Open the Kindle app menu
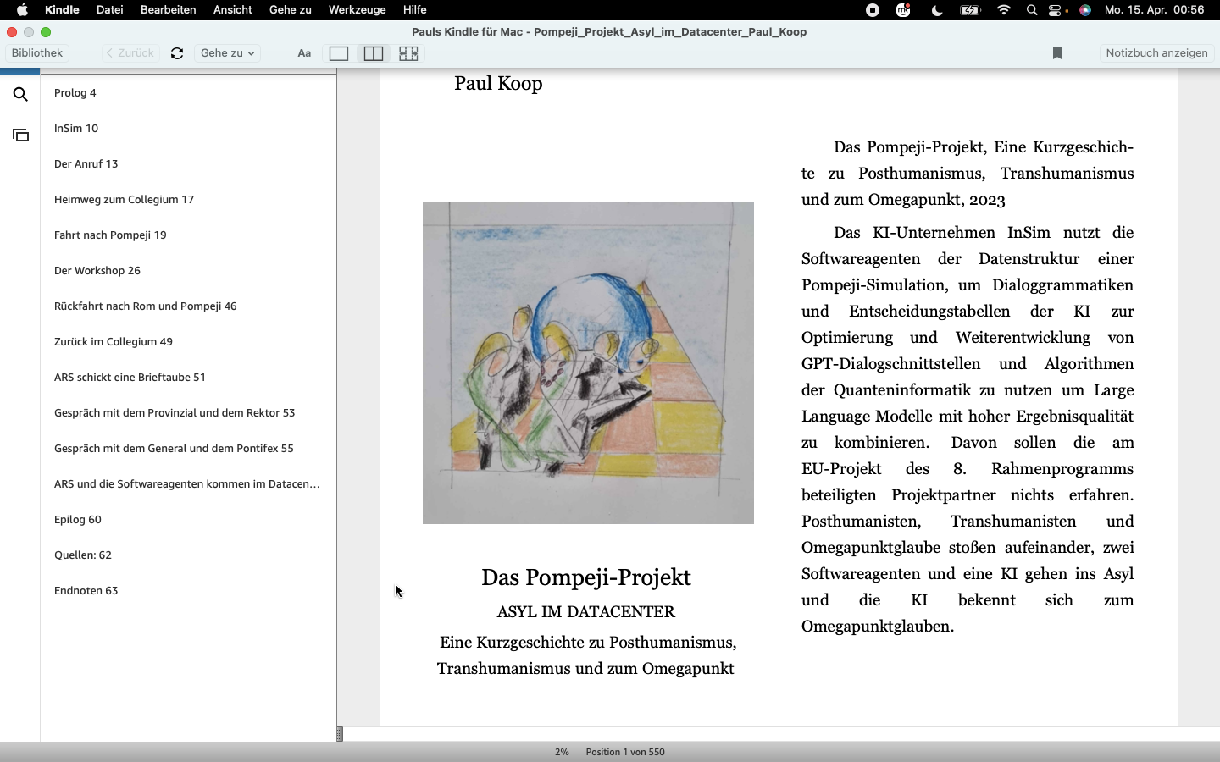The height and width of the screenshot is (762, 1220). (x=62, y=10)
